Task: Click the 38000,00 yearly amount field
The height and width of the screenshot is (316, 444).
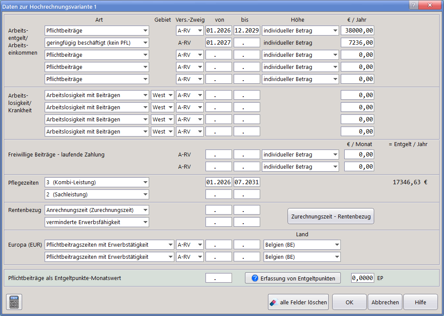Action: 357,31
